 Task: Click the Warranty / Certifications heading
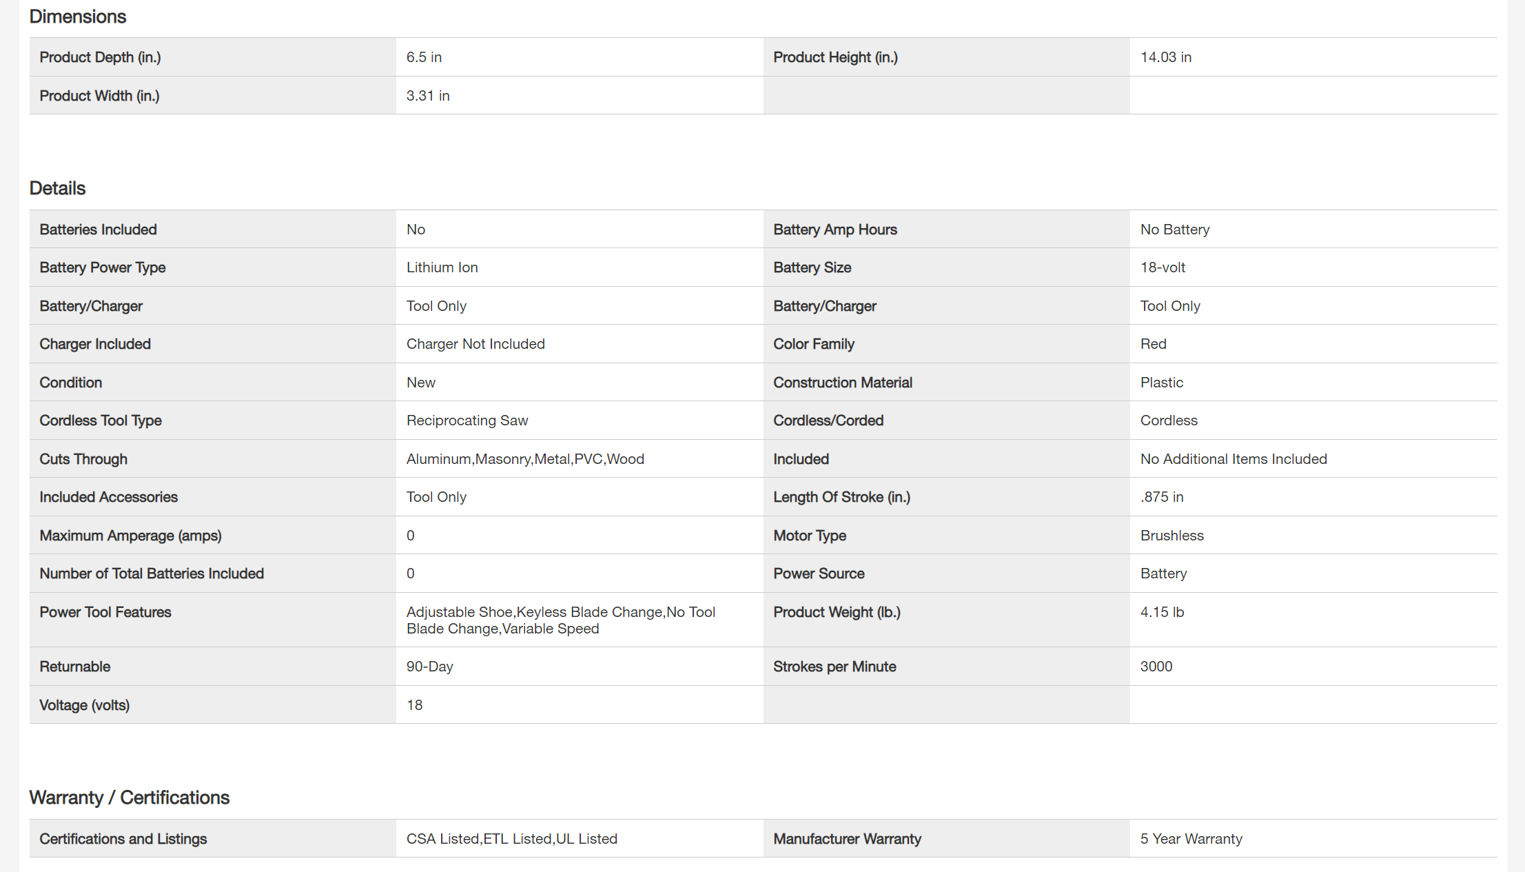pyautogui.click(x=129, y=798)
